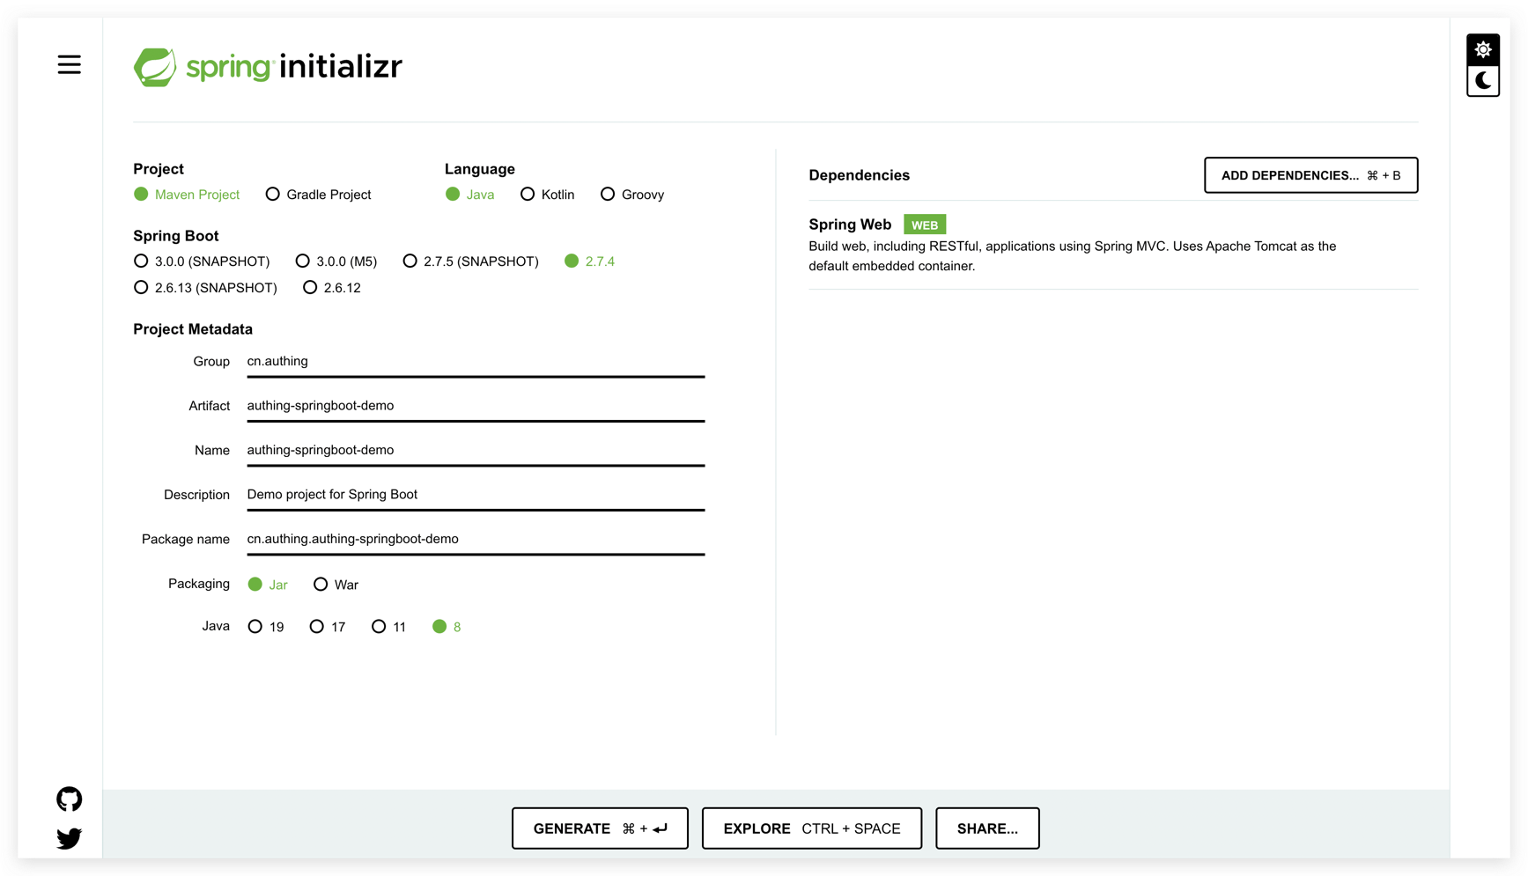Open the hamburger navigation menu

point(69,65)
